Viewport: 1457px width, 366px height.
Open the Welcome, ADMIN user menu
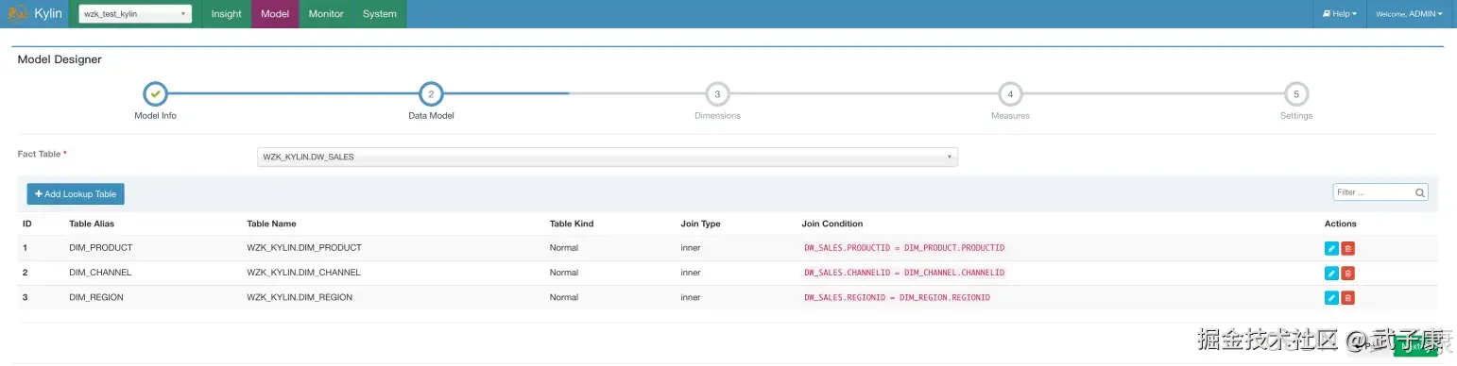coord(1409,14)
